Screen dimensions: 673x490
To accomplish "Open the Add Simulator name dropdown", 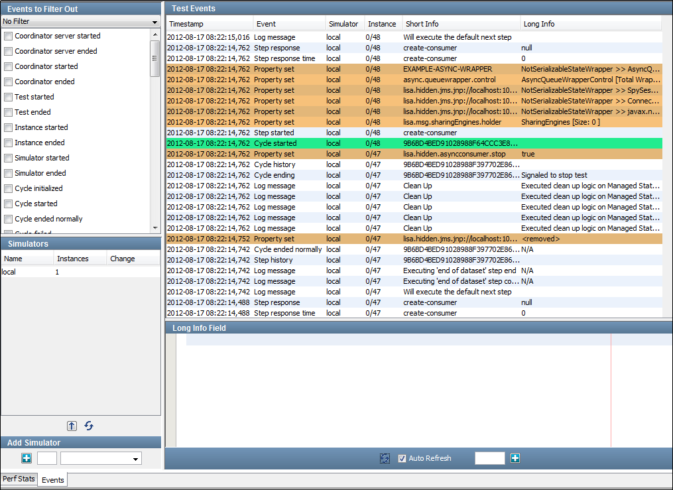I will [101, 458].
